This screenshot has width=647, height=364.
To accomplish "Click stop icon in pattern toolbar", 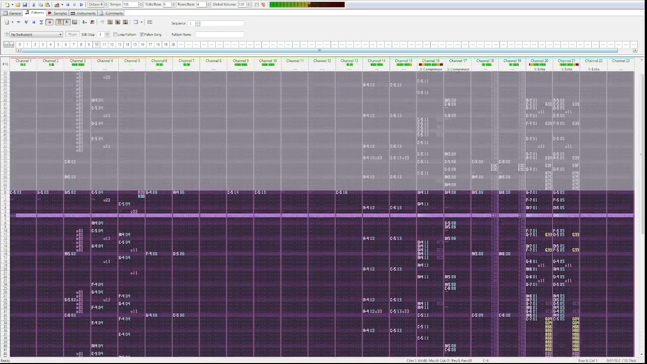I will coord(34,22).
